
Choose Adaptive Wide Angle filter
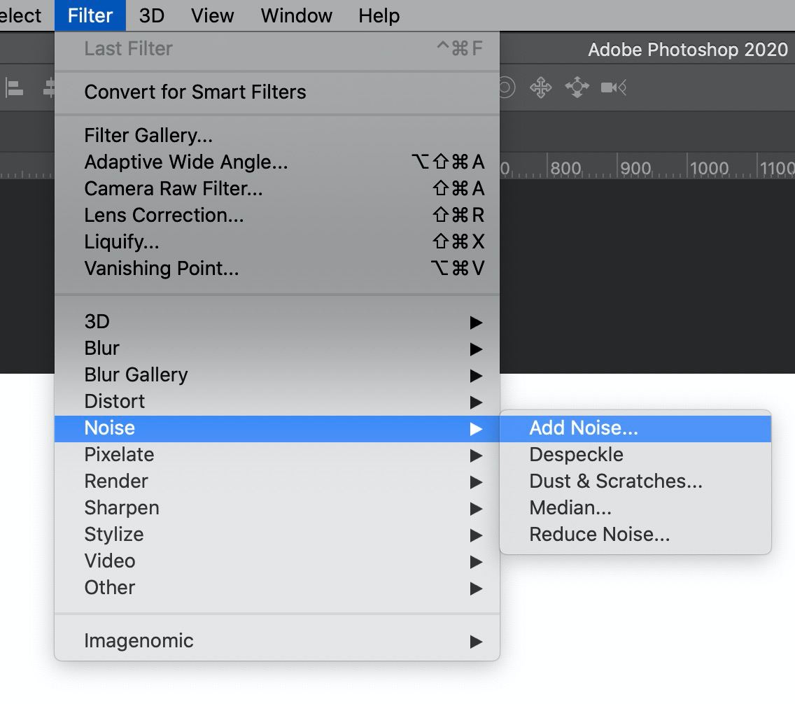tap(277, 162)
